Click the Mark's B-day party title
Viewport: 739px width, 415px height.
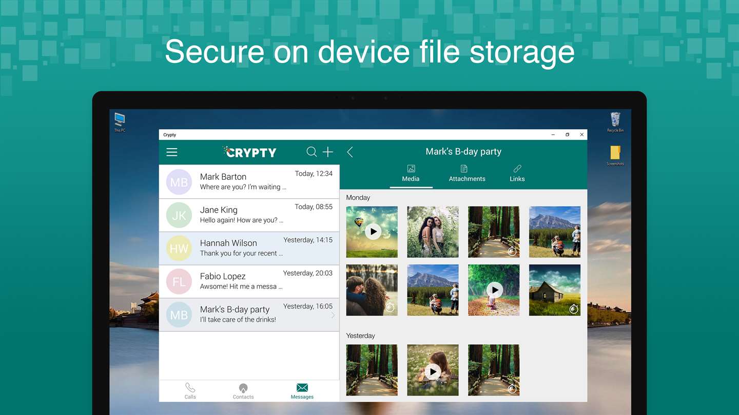point(463,152)
